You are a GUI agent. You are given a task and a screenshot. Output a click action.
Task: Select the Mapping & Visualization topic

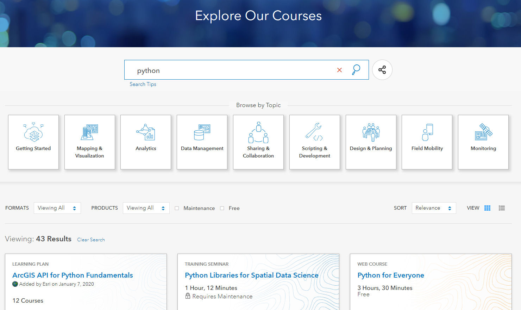89,142
